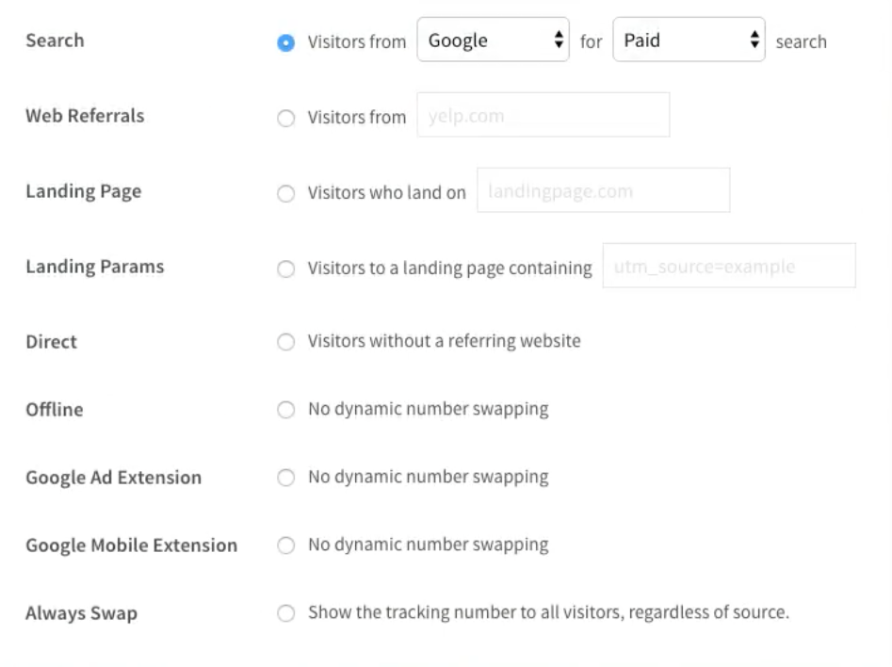Open the Google search engine dropdown
This screenshot has height=667, width=892.
pos(493,40)
